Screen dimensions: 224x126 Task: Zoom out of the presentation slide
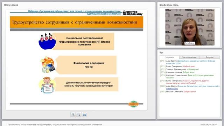(x=78, y=114)
